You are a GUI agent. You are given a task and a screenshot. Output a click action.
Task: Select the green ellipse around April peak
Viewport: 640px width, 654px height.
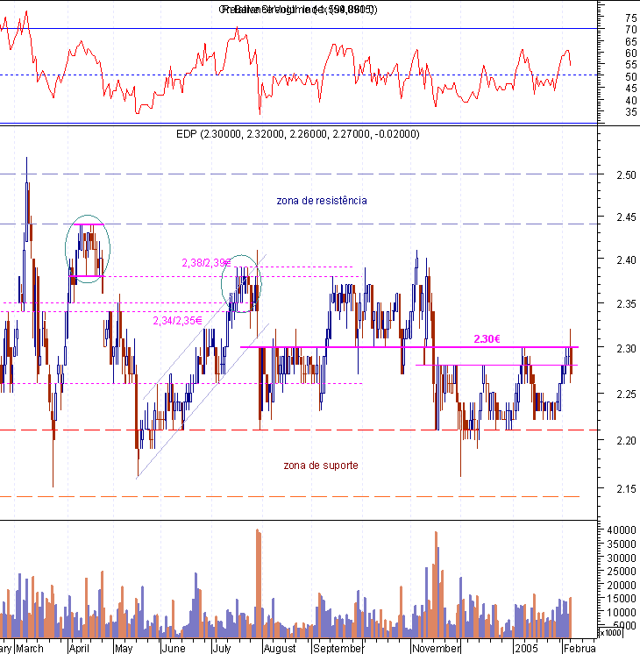pyautogui.click(x=88, y=250)
